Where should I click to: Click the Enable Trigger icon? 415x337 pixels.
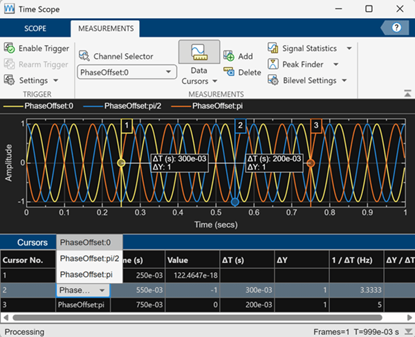pyautogui.click(x=9, y=48)
